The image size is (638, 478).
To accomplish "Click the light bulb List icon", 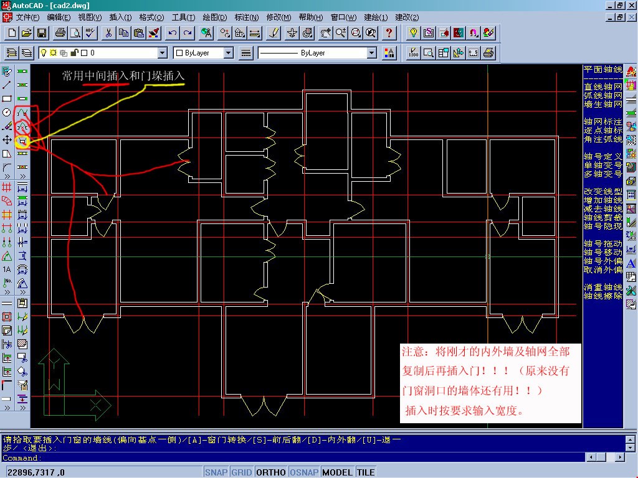I will 414,33.
